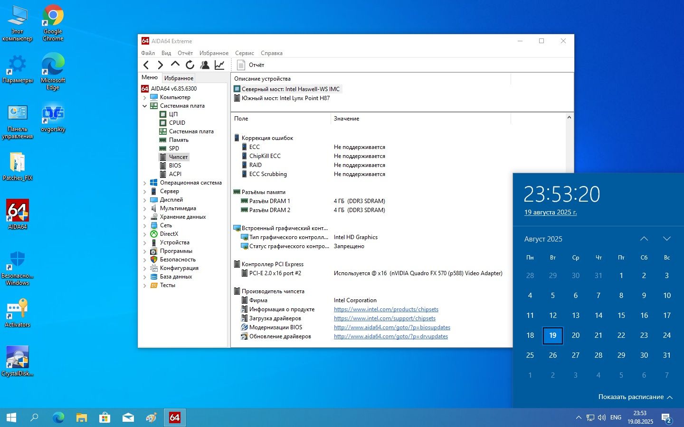Expand the Хранение данных node
The height and width of the screenshot is (427, 684).
(145, 217)
